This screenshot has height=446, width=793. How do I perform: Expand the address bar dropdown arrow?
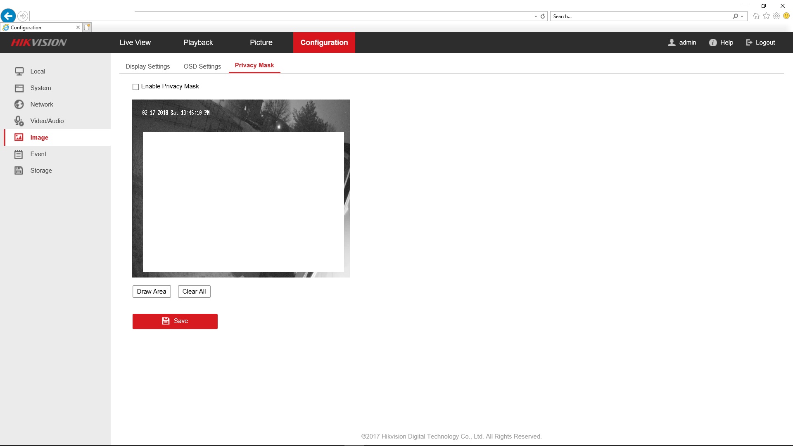pyautogui.click(x=536, y=17)
